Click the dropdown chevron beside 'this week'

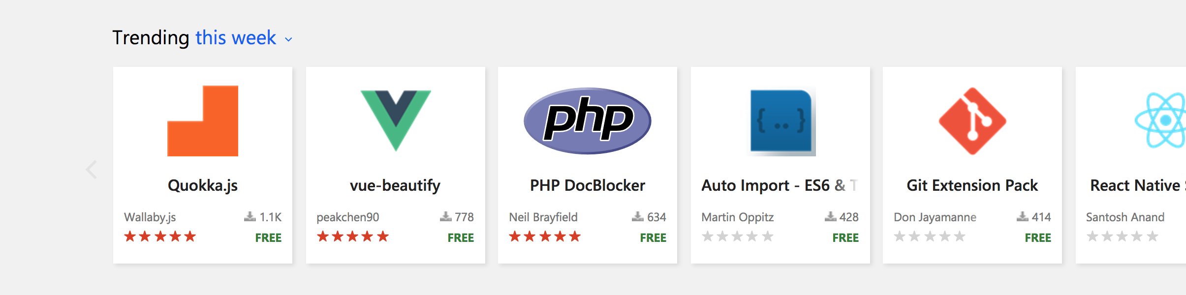point(288,39)
